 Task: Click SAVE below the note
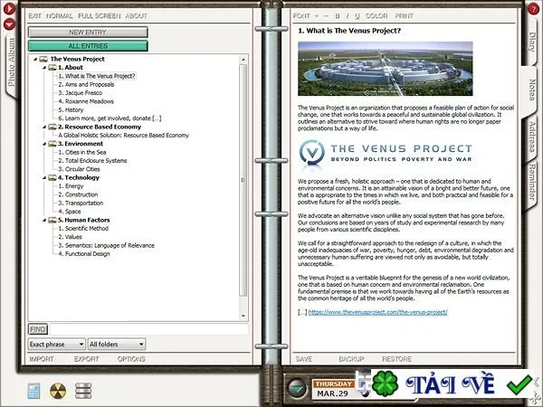pyautogui.click(x=304, y=359)
